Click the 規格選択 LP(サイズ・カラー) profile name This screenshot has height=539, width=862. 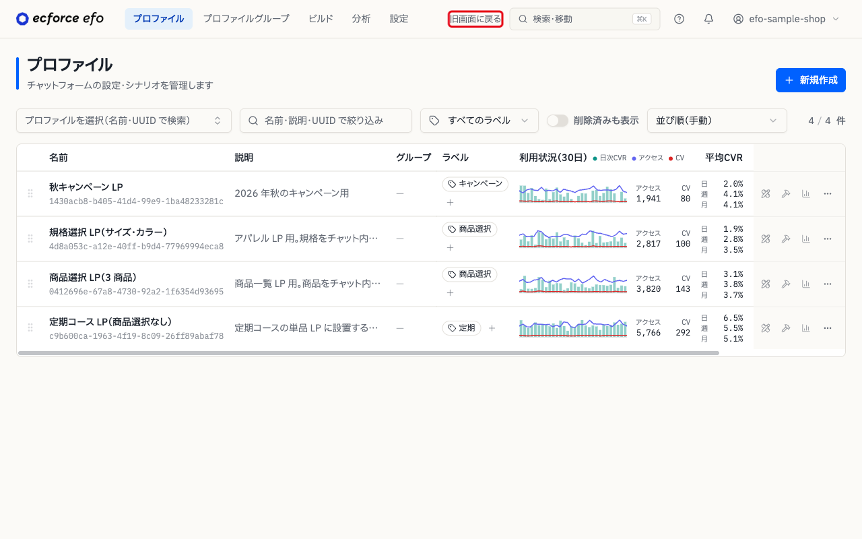(108, 232)
